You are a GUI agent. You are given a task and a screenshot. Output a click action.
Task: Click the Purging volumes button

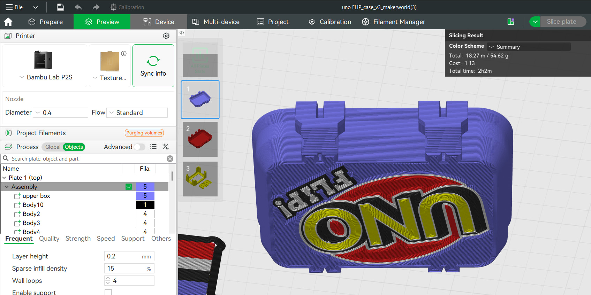[x=144, y=133]
